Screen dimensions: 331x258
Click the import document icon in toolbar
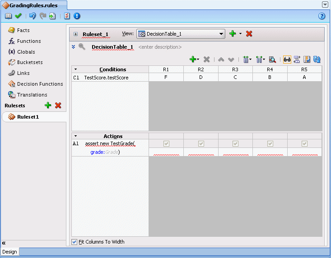[52, 16]
